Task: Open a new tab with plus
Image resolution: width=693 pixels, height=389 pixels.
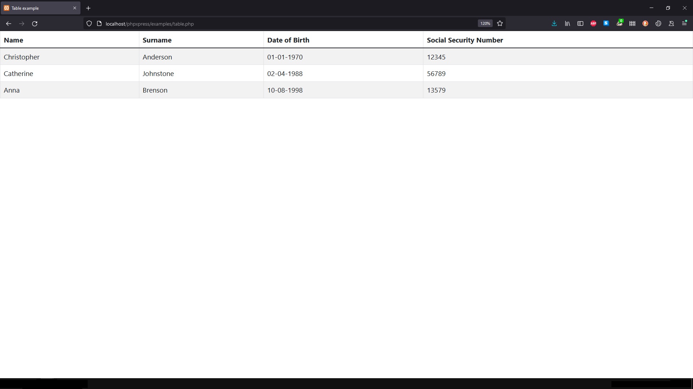Action: click(x=88, y=8)
